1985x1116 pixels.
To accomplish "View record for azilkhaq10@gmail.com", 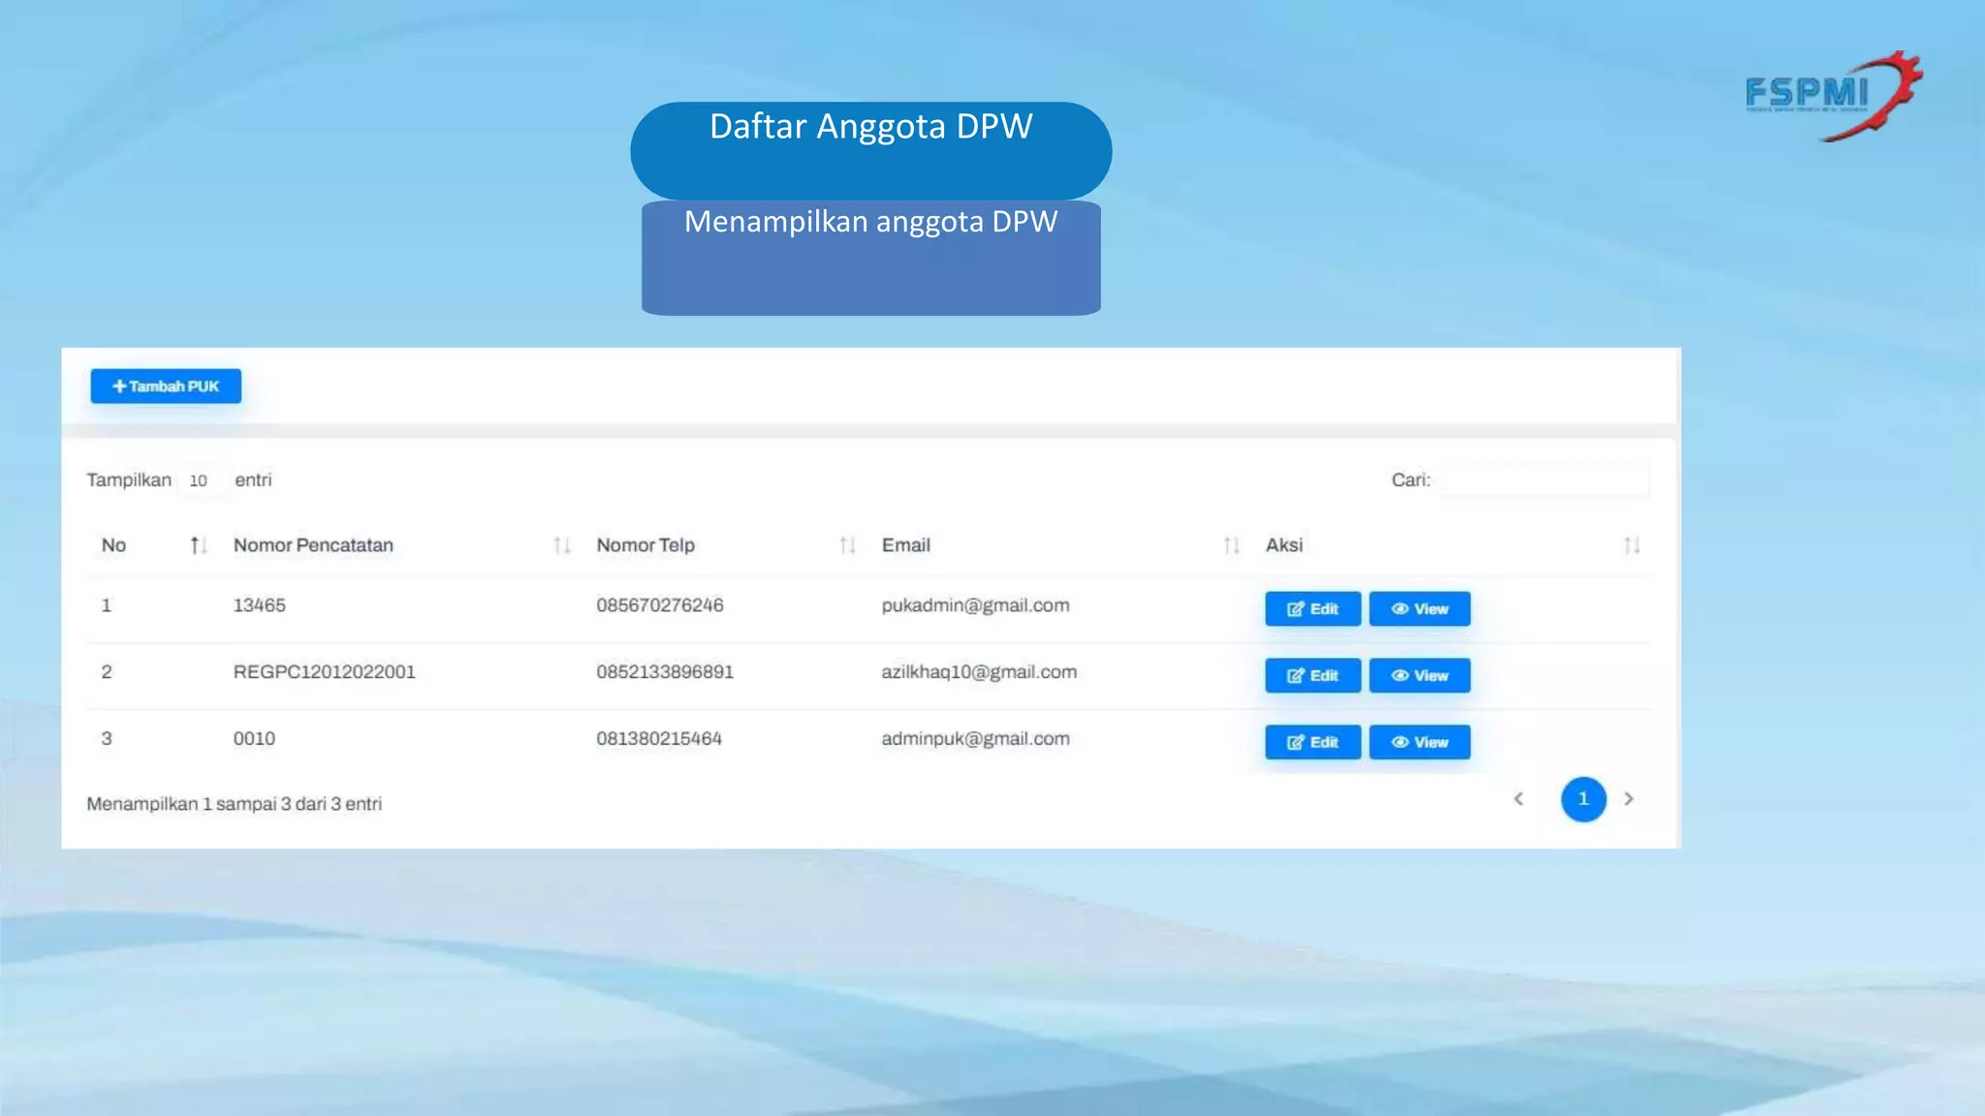I will [1419, 675].
